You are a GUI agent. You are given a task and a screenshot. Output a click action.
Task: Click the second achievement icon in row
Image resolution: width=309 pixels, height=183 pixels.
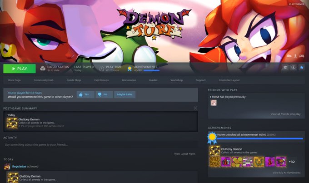click(226, 162)
